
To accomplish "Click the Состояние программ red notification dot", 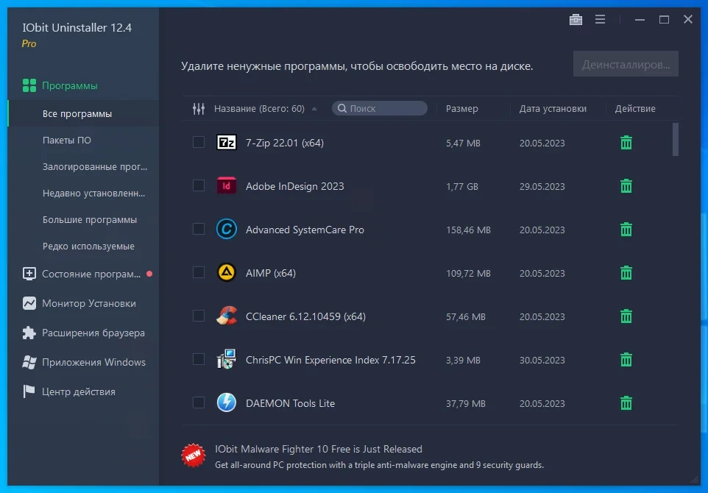I will pos(149,274).
